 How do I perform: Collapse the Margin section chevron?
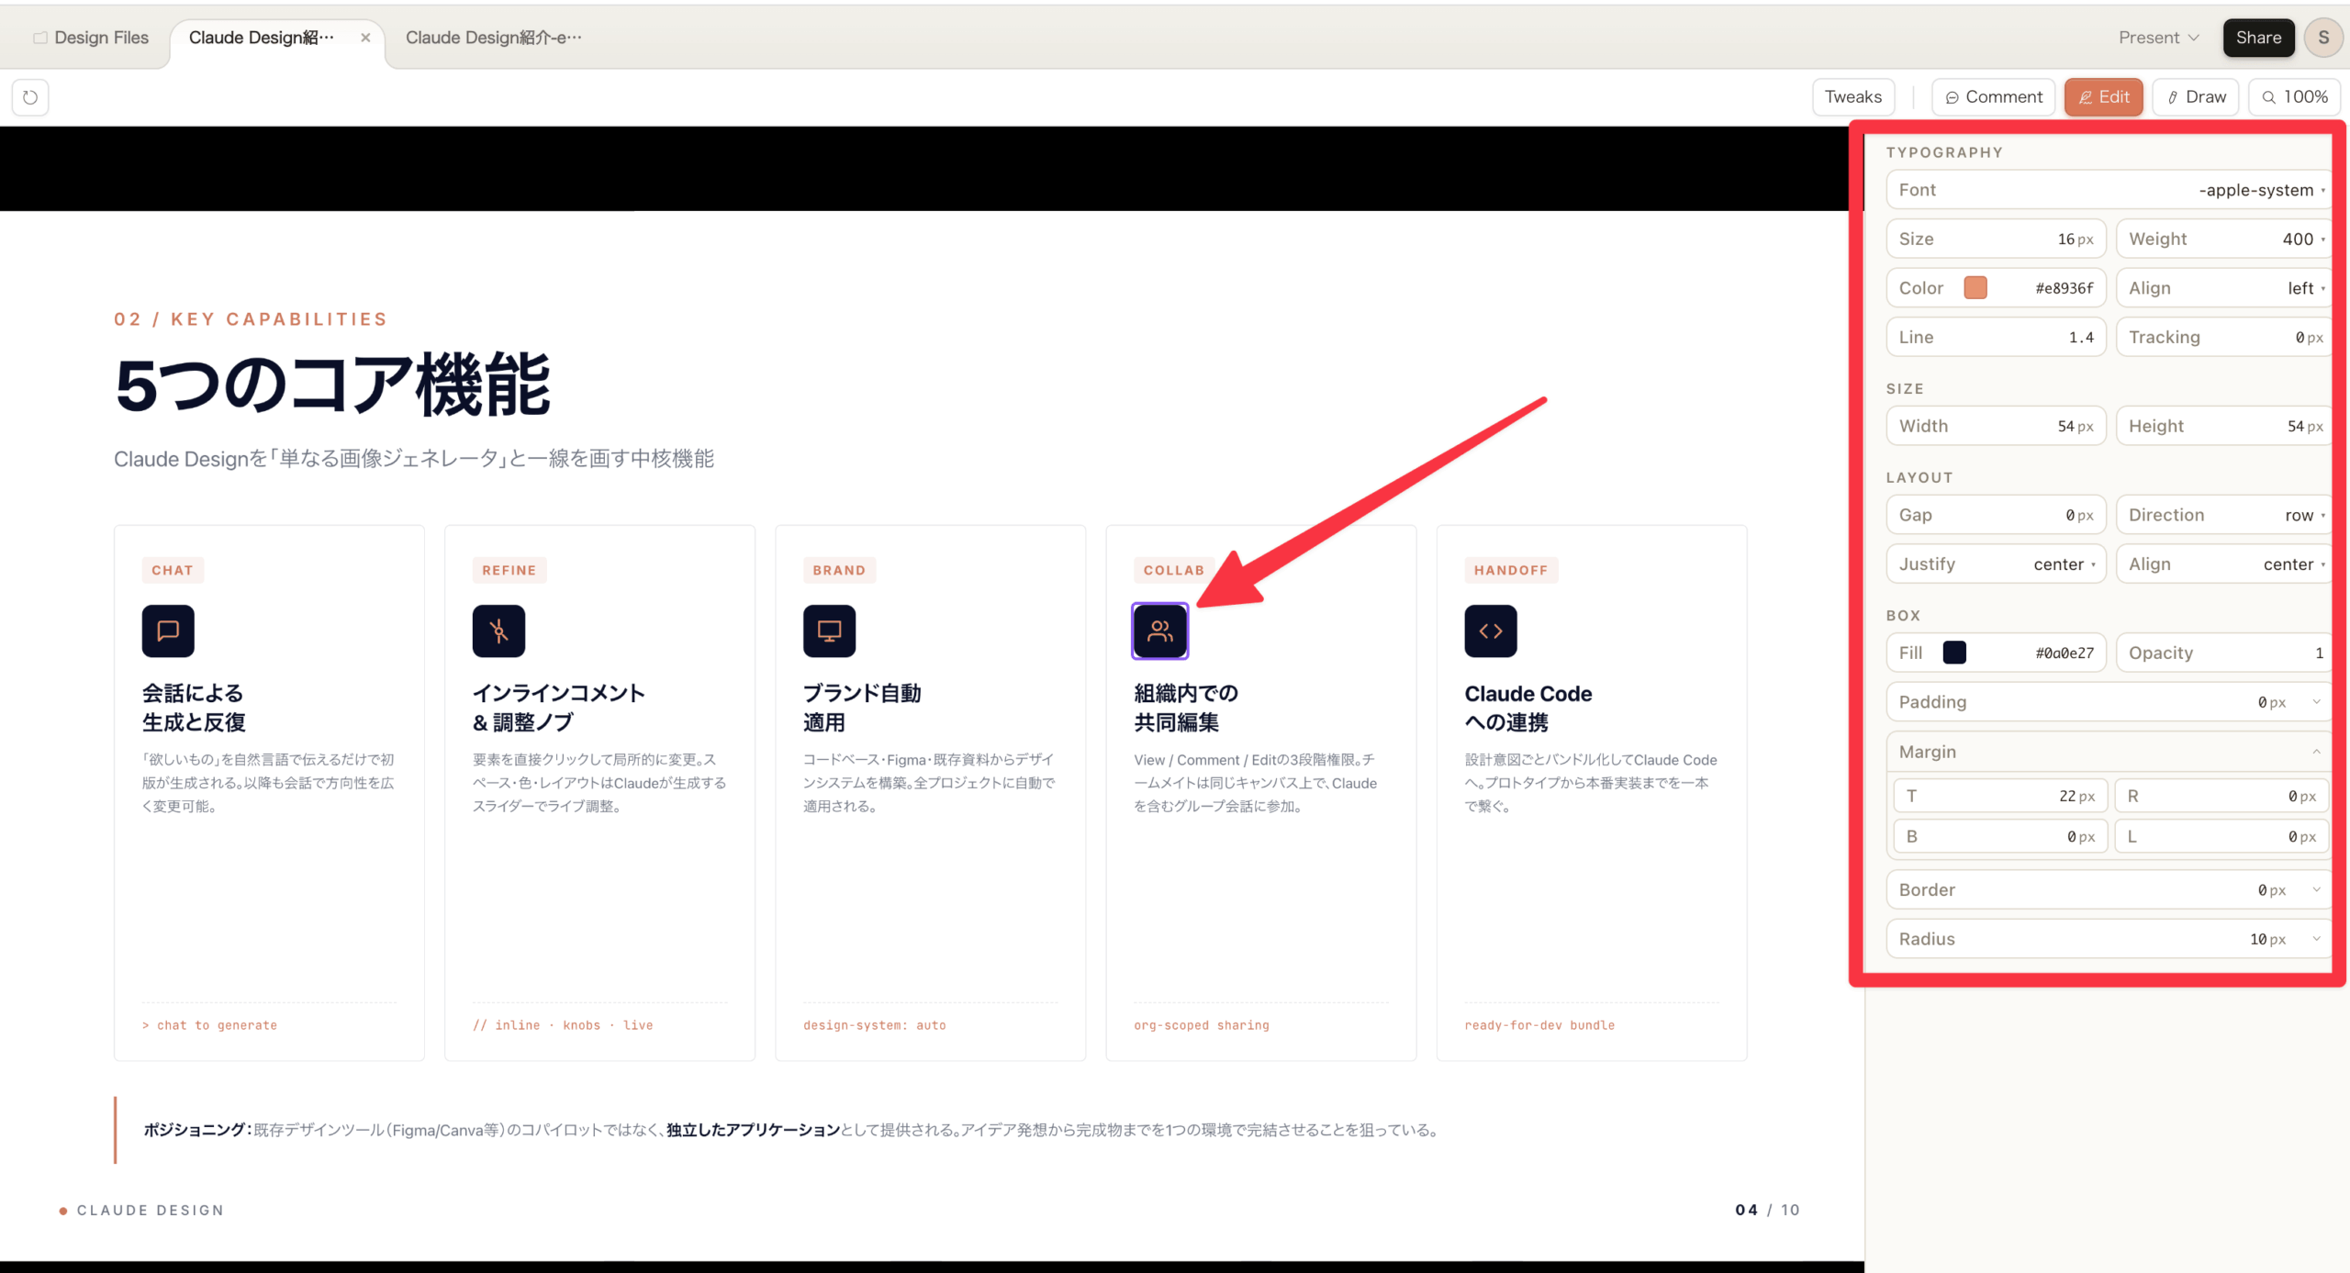[2316, 752]
